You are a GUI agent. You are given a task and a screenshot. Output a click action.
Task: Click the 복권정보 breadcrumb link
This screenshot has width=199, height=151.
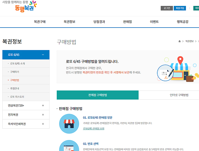(x=189, y=41)
